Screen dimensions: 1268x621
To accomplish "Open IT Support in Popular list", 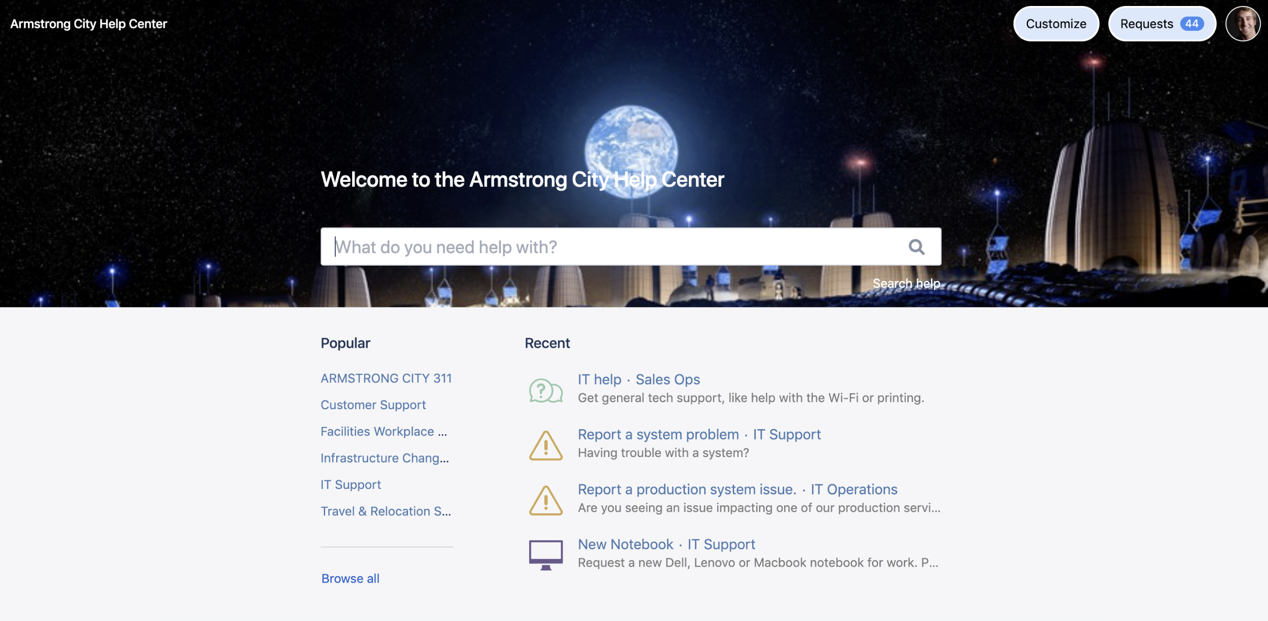I will (351, 484).
